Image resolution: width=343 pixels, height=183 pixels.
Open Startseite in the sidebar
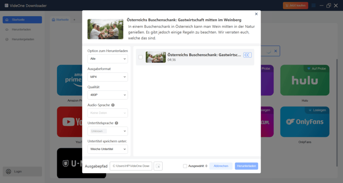point(22,20)
